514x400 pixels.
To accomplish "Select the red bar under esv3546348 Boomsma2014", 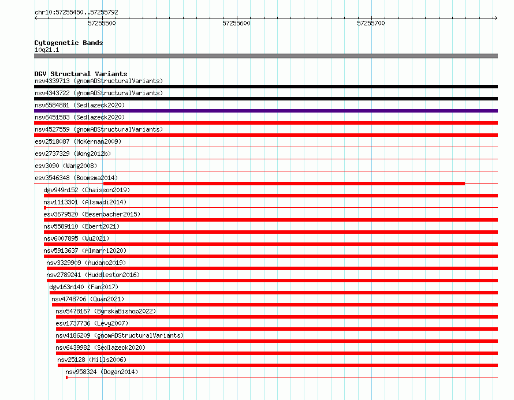I will (x=284, y=184).
